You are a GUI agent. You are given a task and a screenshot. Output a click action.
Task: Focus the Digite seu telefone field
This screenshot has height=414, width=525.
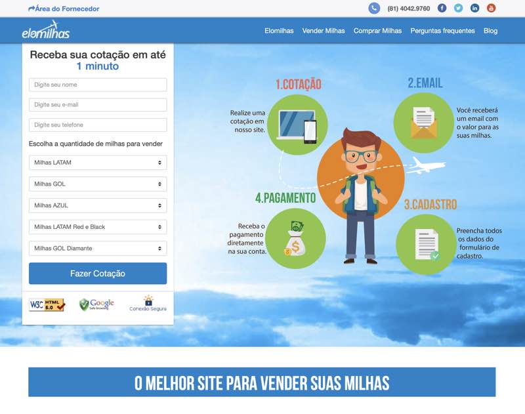[98, 125]
